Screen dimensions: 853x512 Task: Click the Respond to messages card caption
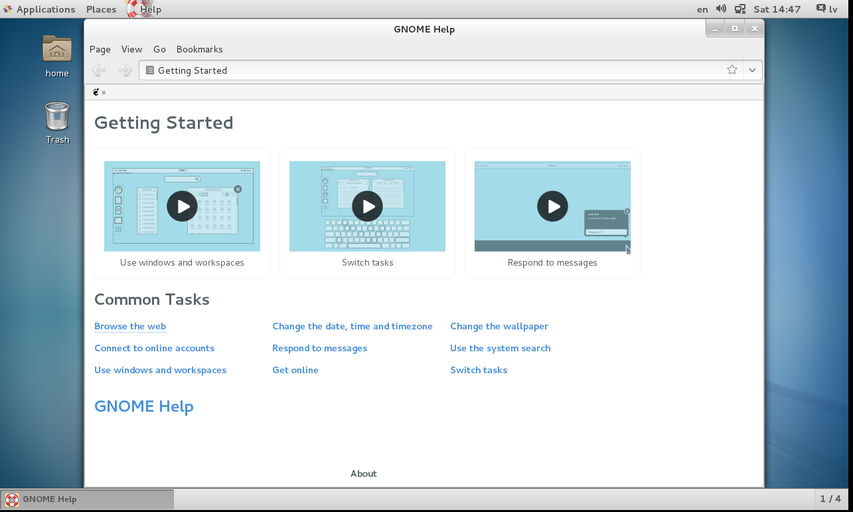[x=552, y=262]
